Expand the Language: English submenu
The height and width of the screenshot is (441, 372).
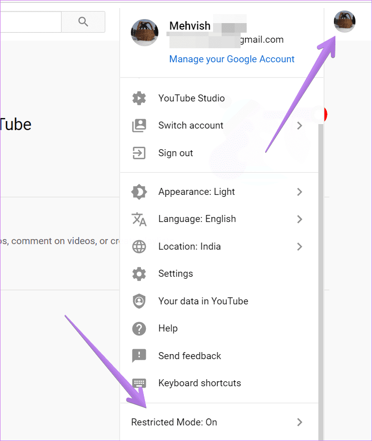click(x=299, y=219)
